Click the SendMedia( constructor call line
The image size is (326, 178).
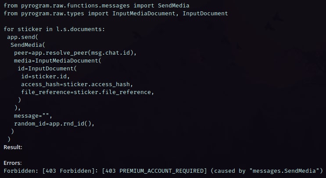click(x=26, y=45)
